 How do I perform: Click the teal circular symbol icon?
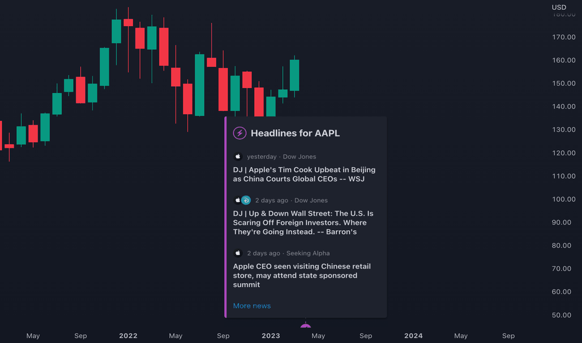click(x=245, y=200)
